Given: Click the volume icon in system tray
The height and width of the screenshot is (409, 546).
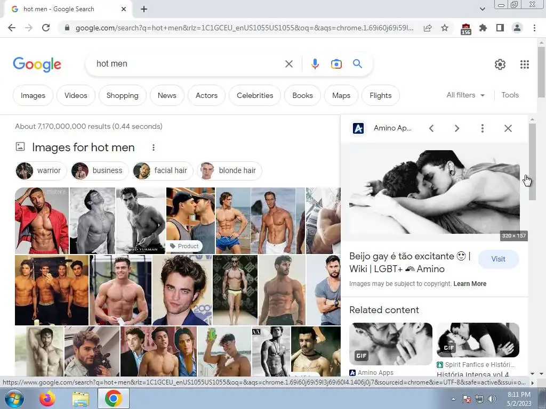Looking at the screenshot, I should click(x=492, y=399).
